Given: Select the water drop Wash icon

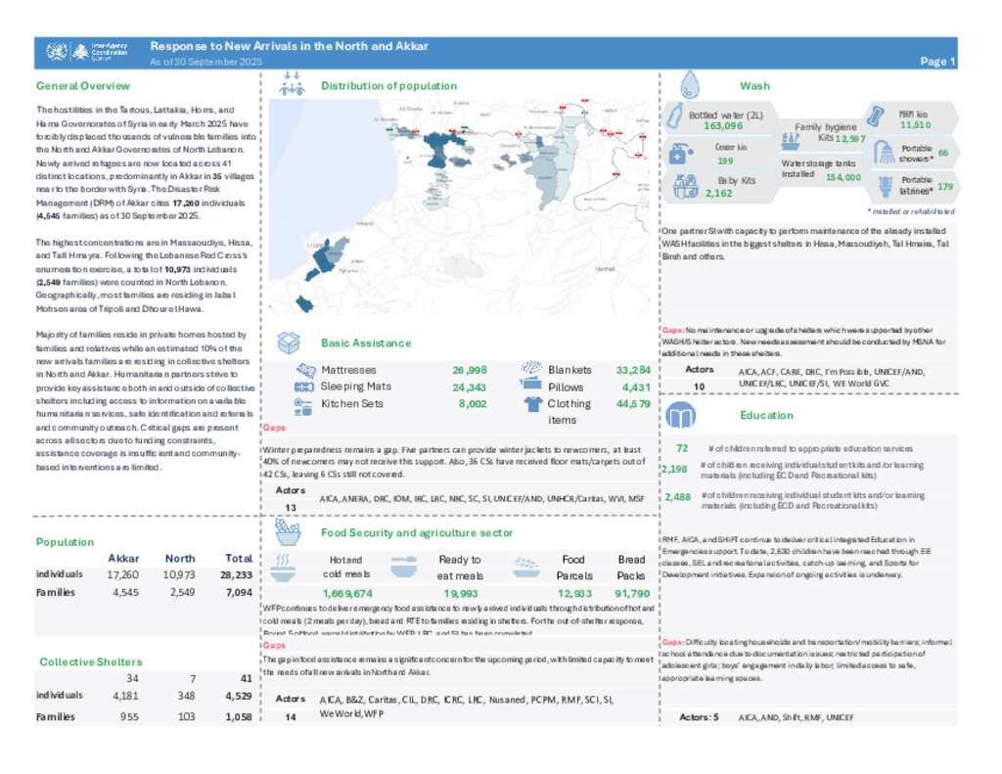Looking at the screenshot, I should coord(690,83).
